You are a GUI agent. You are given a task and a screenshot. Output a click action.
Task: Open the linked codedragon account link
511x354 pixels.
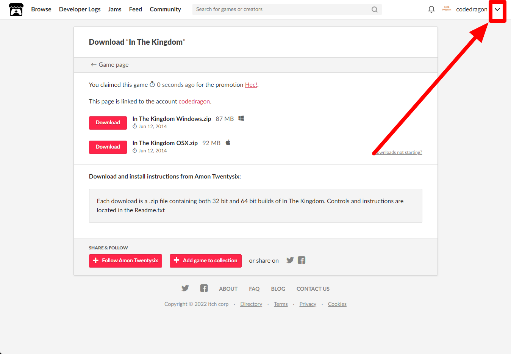tap(194, 102)
